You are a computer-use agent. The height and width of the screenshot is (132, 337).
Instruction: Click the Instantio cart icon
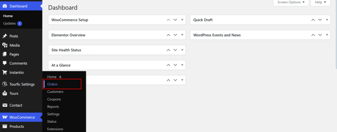click(x=5, y=72)
